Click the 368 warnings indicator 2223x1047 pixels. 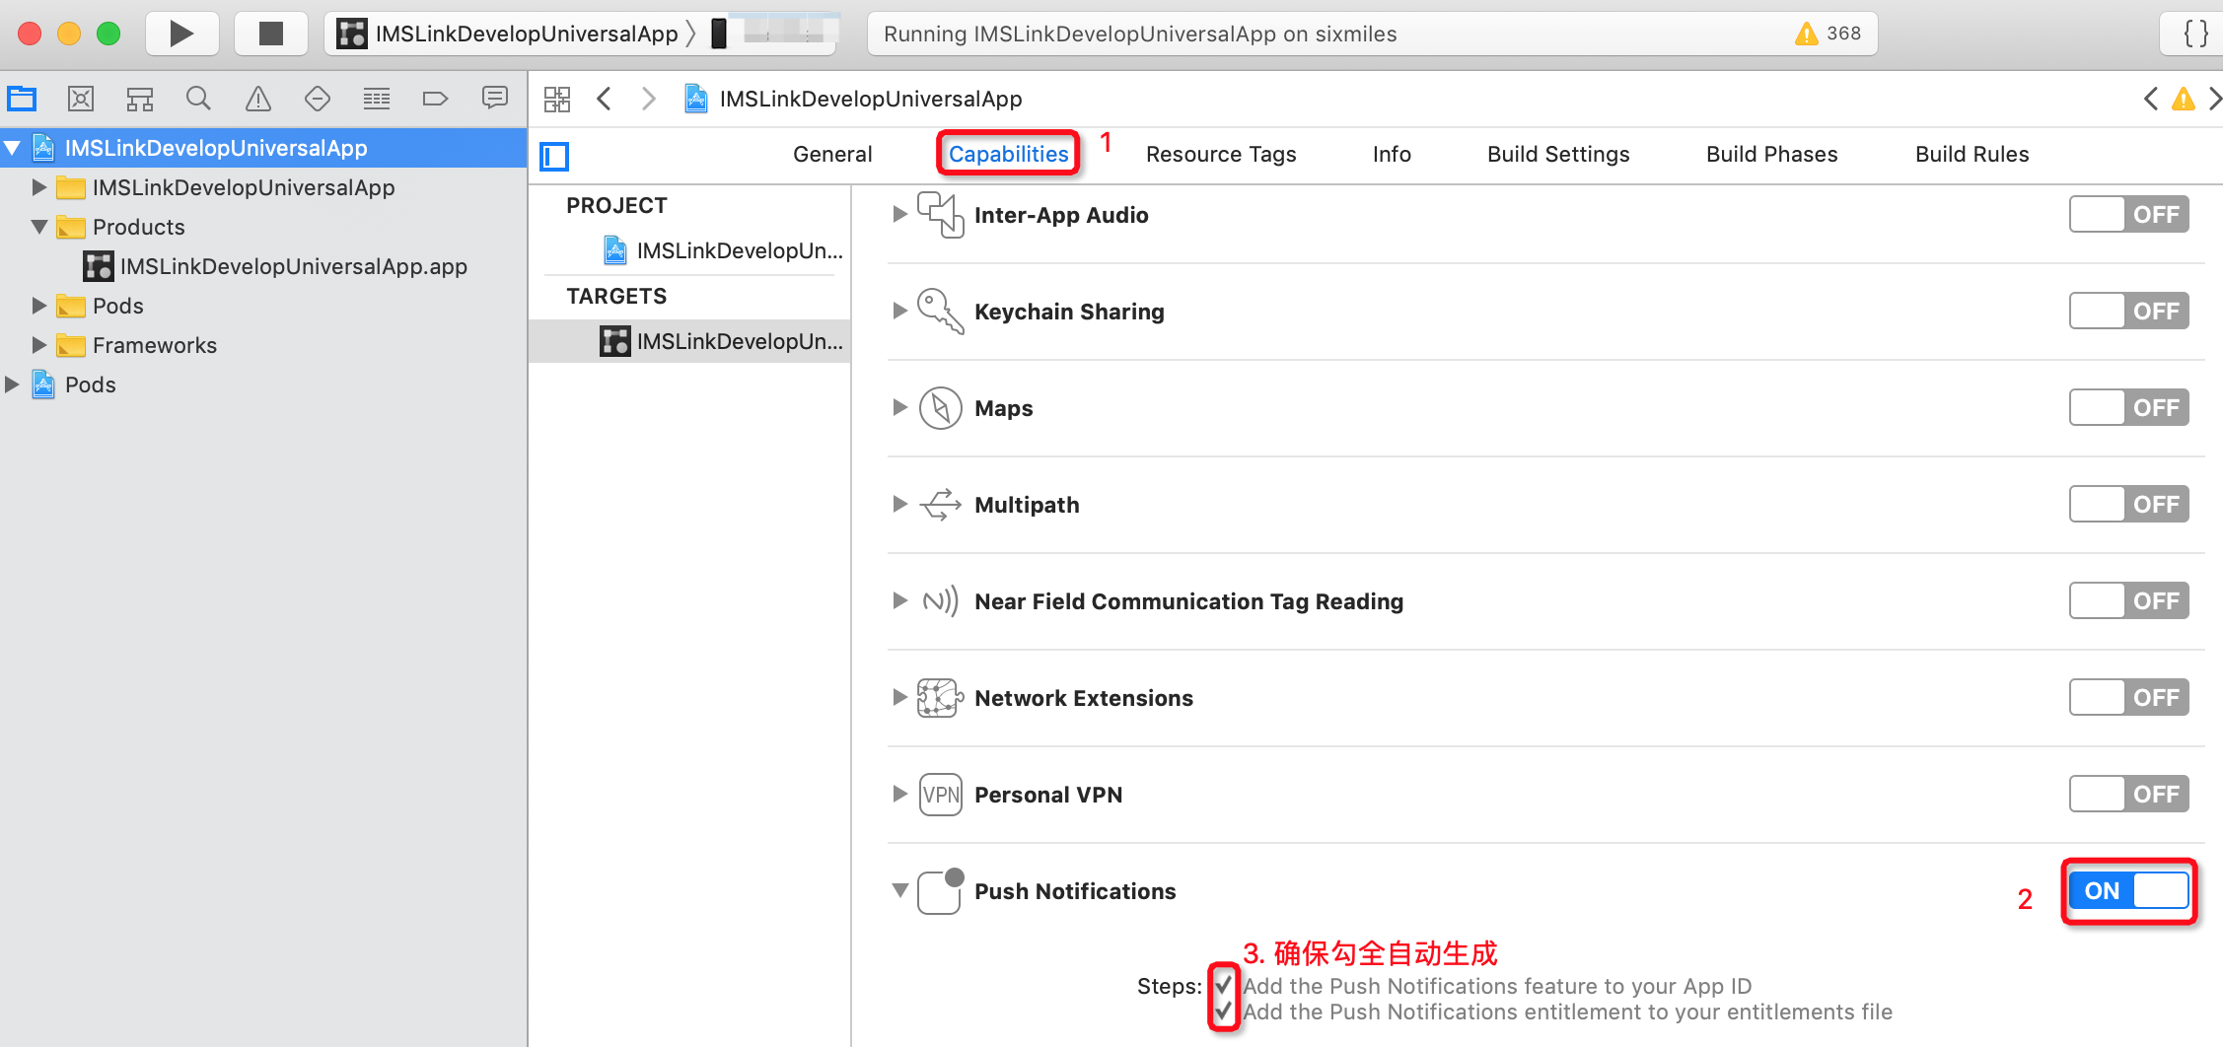coord(1829,34)
